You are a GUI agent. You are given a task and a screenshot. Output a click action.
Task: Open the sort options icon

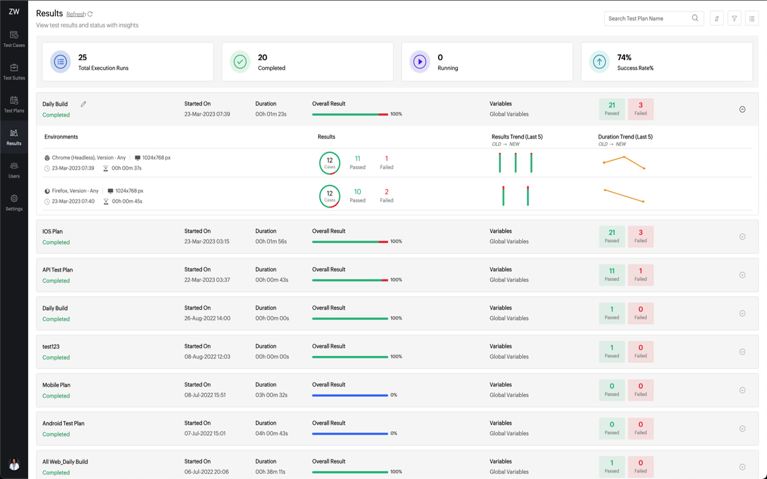tap(717, 18)
